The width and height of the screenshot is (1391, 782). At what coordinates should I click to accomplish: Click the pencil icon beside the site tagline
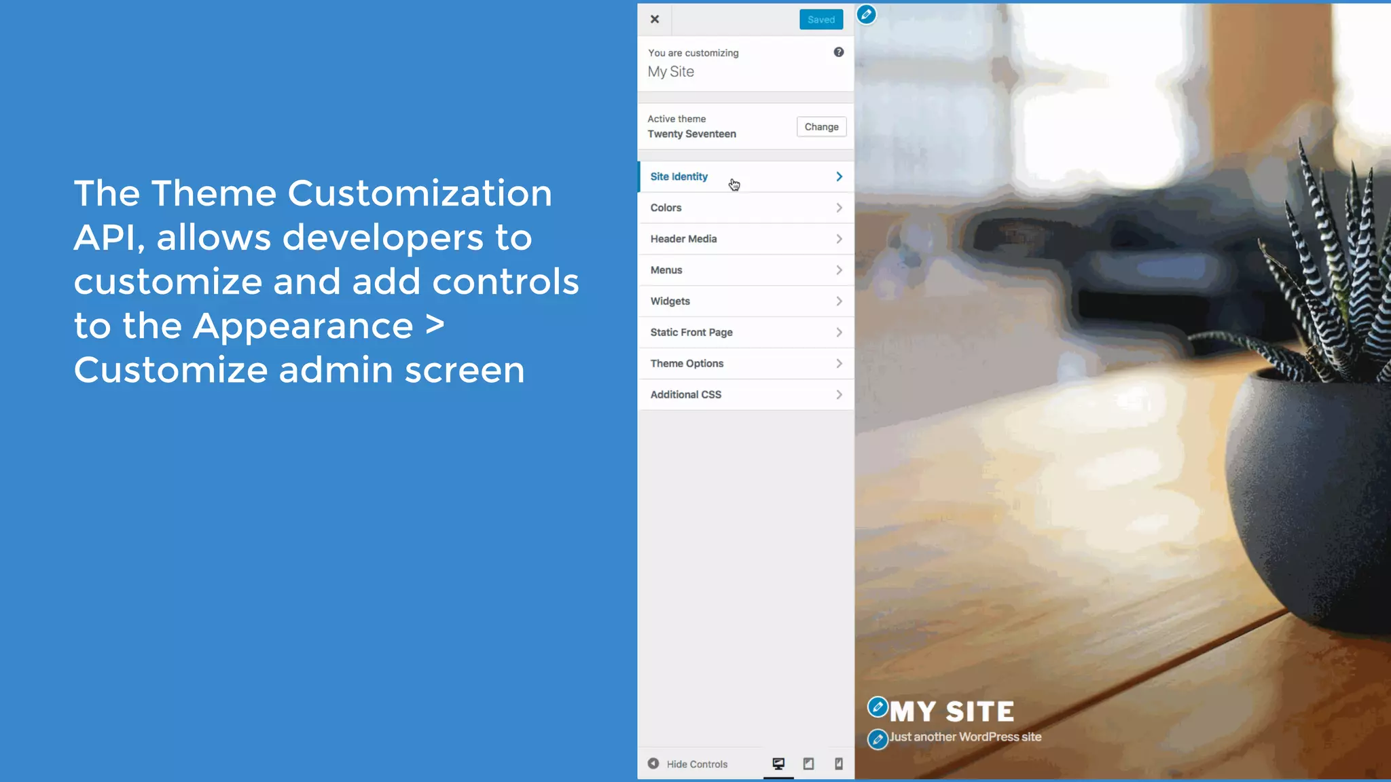pos(878,739)
